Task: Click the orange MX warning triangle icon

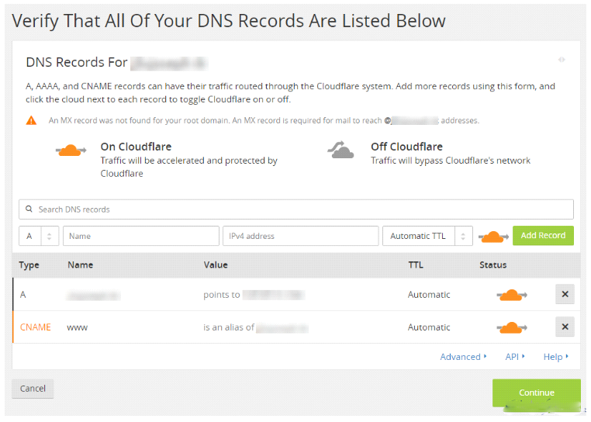Action: [31, 120]
